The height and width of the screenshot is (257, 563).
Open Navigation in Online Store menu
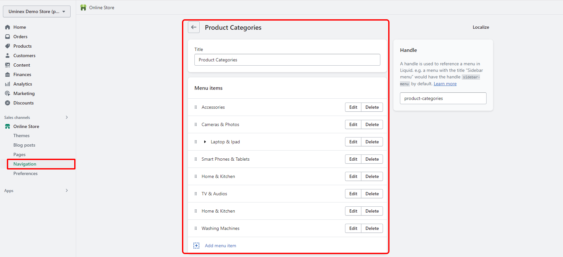tap(25, 164)
